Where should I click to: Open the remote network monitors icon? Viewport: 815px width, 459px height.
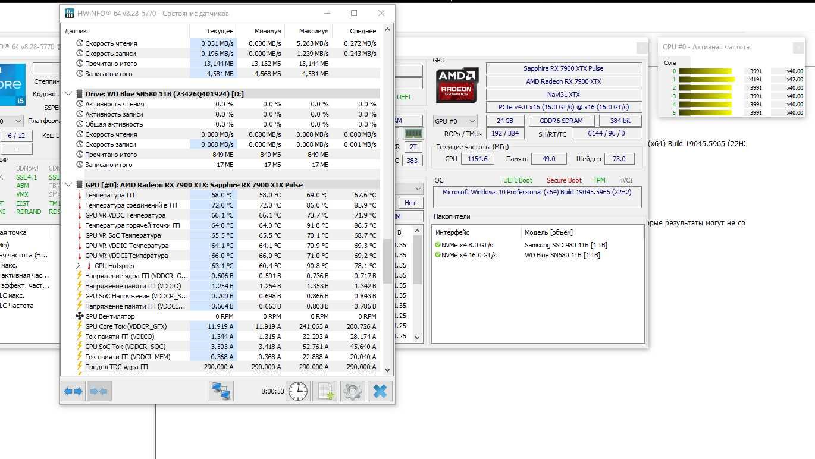[221, 391]
